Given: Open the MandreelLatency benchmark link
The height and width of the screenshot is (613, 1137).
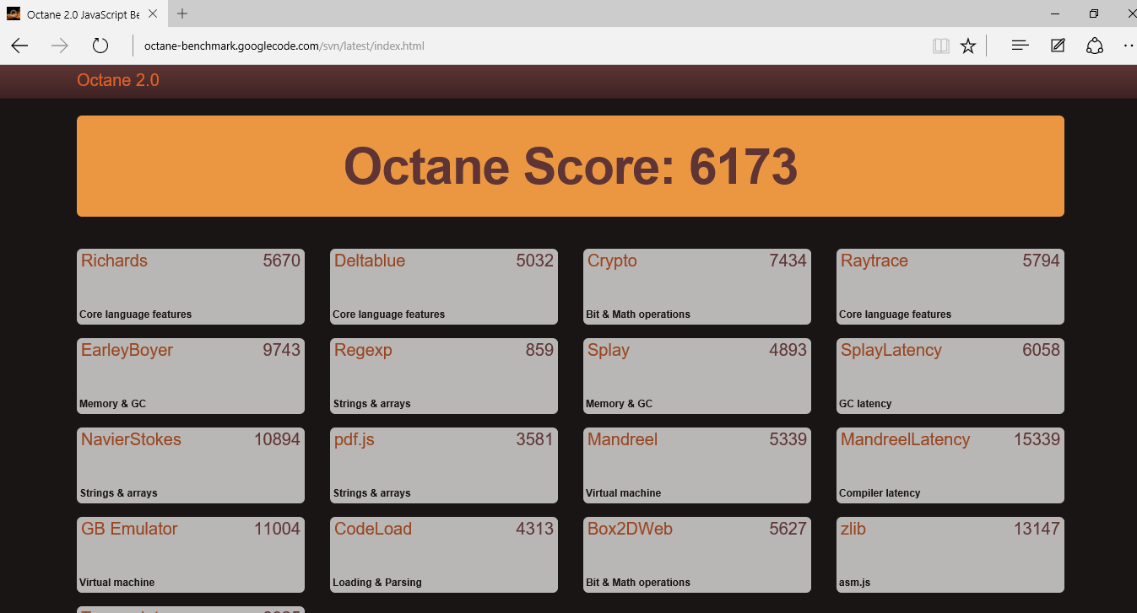Looking at the screenshot, I should pos(905,440).
